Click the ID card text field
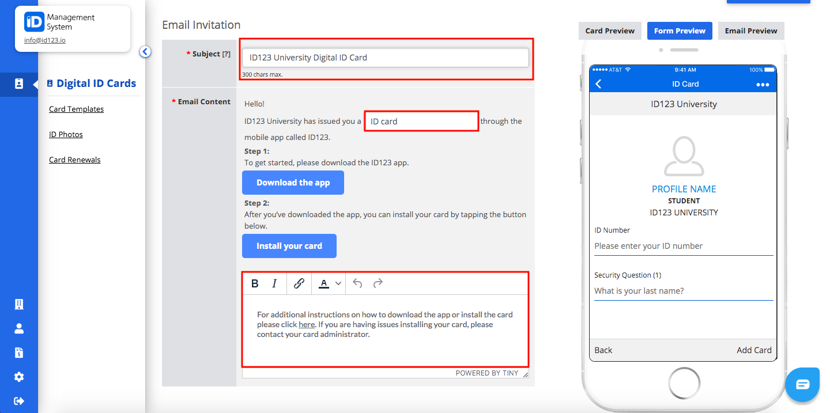This screenshot has height=413, width=830. [x=422, y=122]
